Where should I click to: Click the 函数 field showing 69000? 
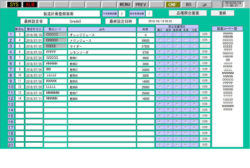pyautogui.click(x=146, y=41)
